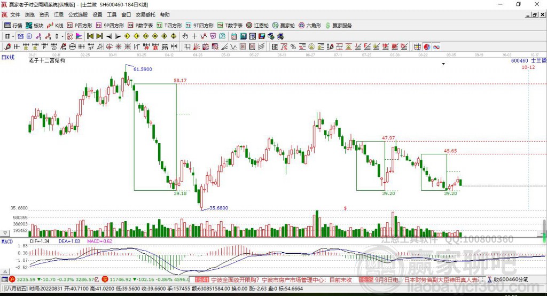Open the 工具 menu
This screenshot has height=296, width=547.
pos(112,14)
